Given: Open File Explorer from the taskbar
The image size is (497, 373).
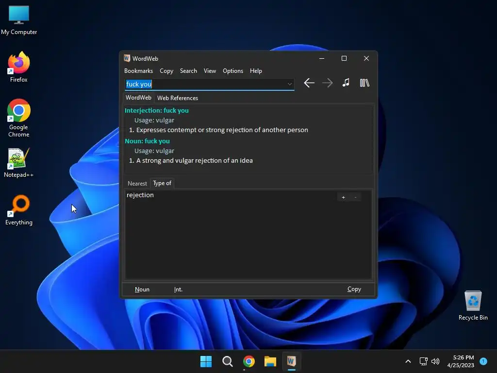Looking at the screenshot, I should (x=270, y=361).
